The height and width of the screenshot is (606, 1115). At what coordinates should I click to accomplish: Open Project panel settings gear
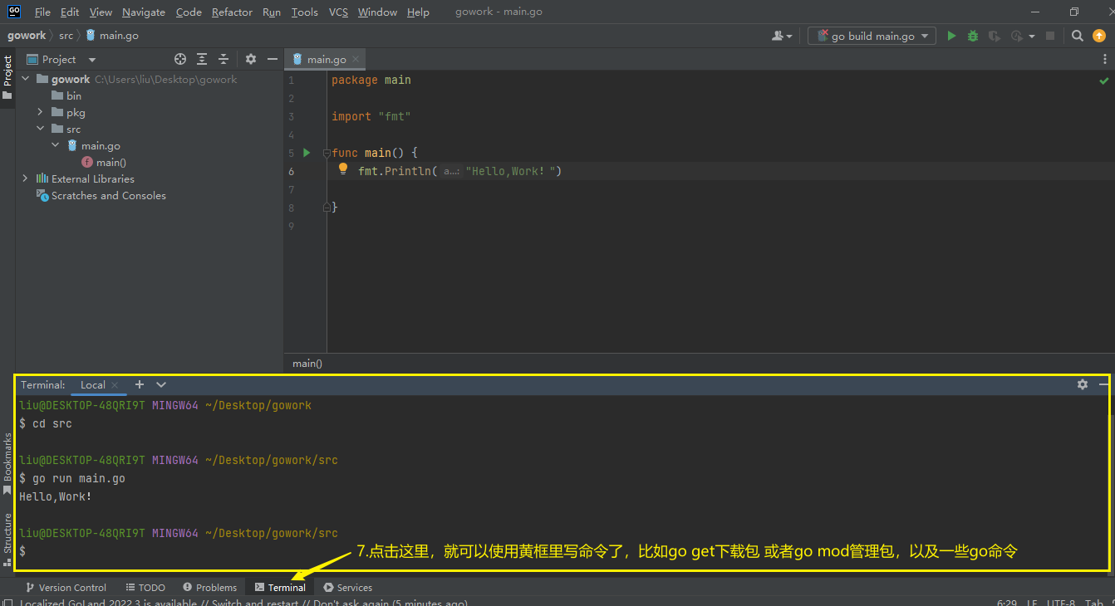251,59
